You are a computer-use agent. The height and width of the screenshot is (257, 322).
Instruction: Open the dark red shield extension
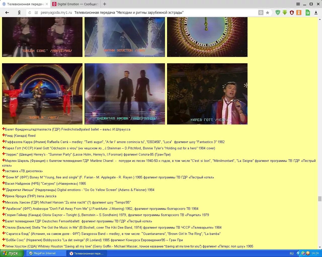tap(292, 13)
